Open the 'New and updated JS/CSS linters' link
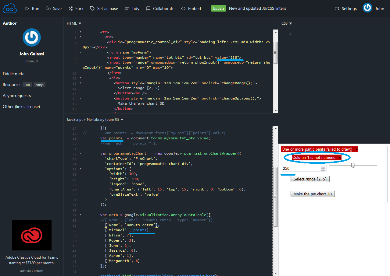The width and height of the screenshot is (390, 276). coord(257,9)
